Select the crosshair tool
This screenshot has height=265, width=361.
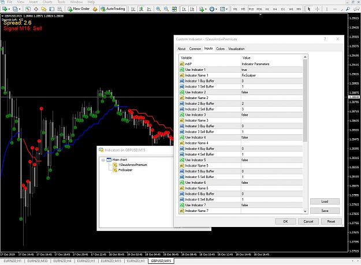pyautogui.click(x=317, y=9)
